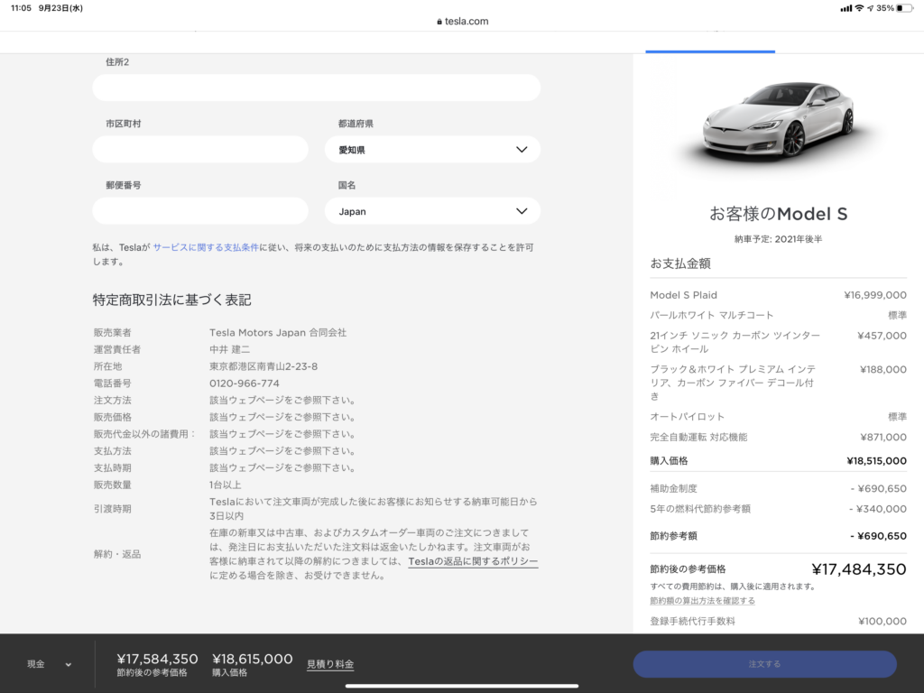
Task: Open Teslaの返品に関するポリシー link
Action: (473, 561)
